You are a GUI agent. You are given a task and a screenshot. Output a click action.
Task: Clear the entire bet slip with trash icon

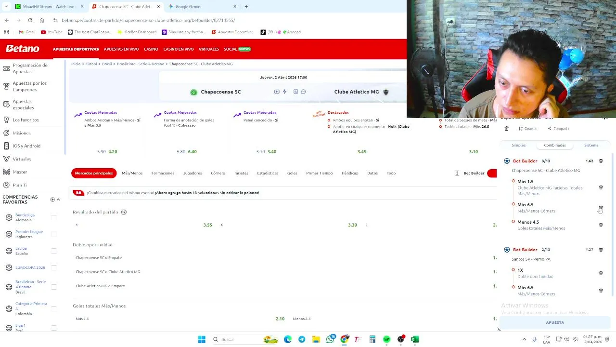click(506, 129)
